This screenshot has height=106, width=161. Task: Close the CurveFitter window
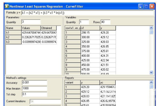click(152, 6)
